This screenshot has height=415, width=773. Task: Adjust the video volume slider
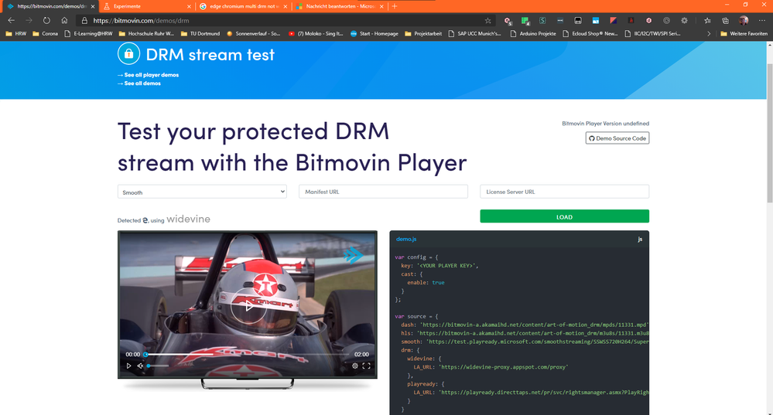tap(158, 366)
